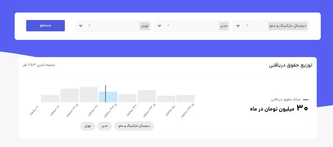
Task: Click the دیجیتال مارکتینگ و سئو chip below chart
Action: pos(134,126)
